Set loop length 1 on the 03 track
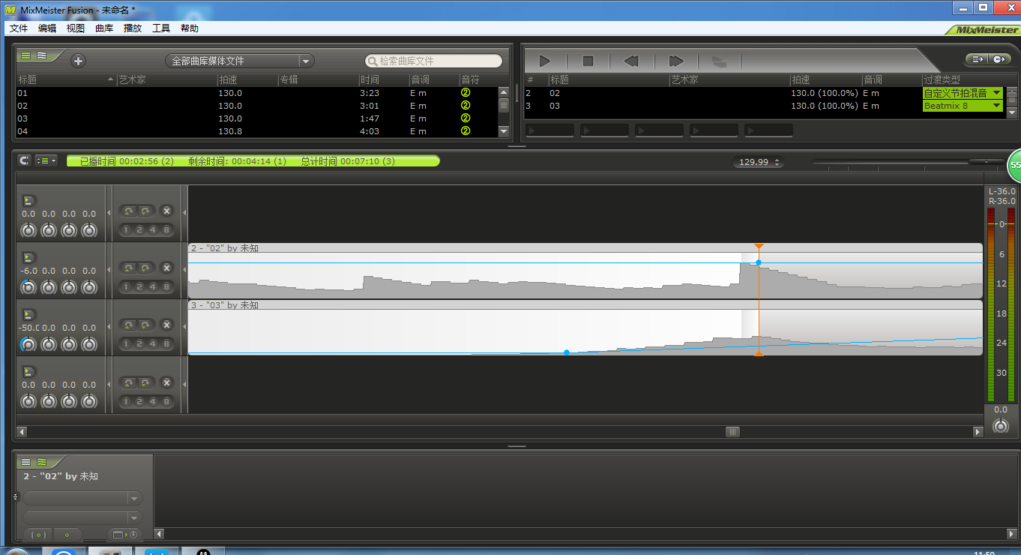The image size is (1021, 555). pos(126,343)
